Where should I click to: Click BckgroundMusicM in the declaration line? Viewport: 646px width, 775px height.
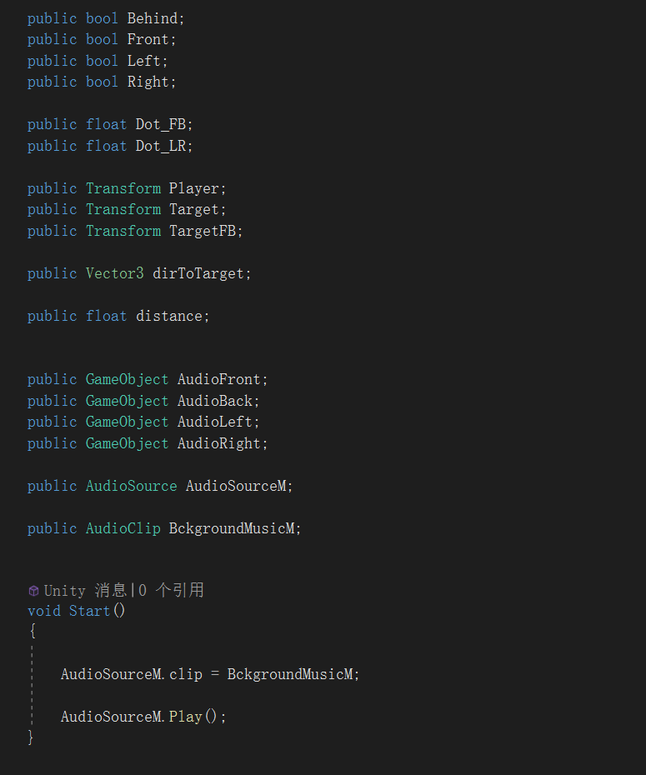(232, 528)
